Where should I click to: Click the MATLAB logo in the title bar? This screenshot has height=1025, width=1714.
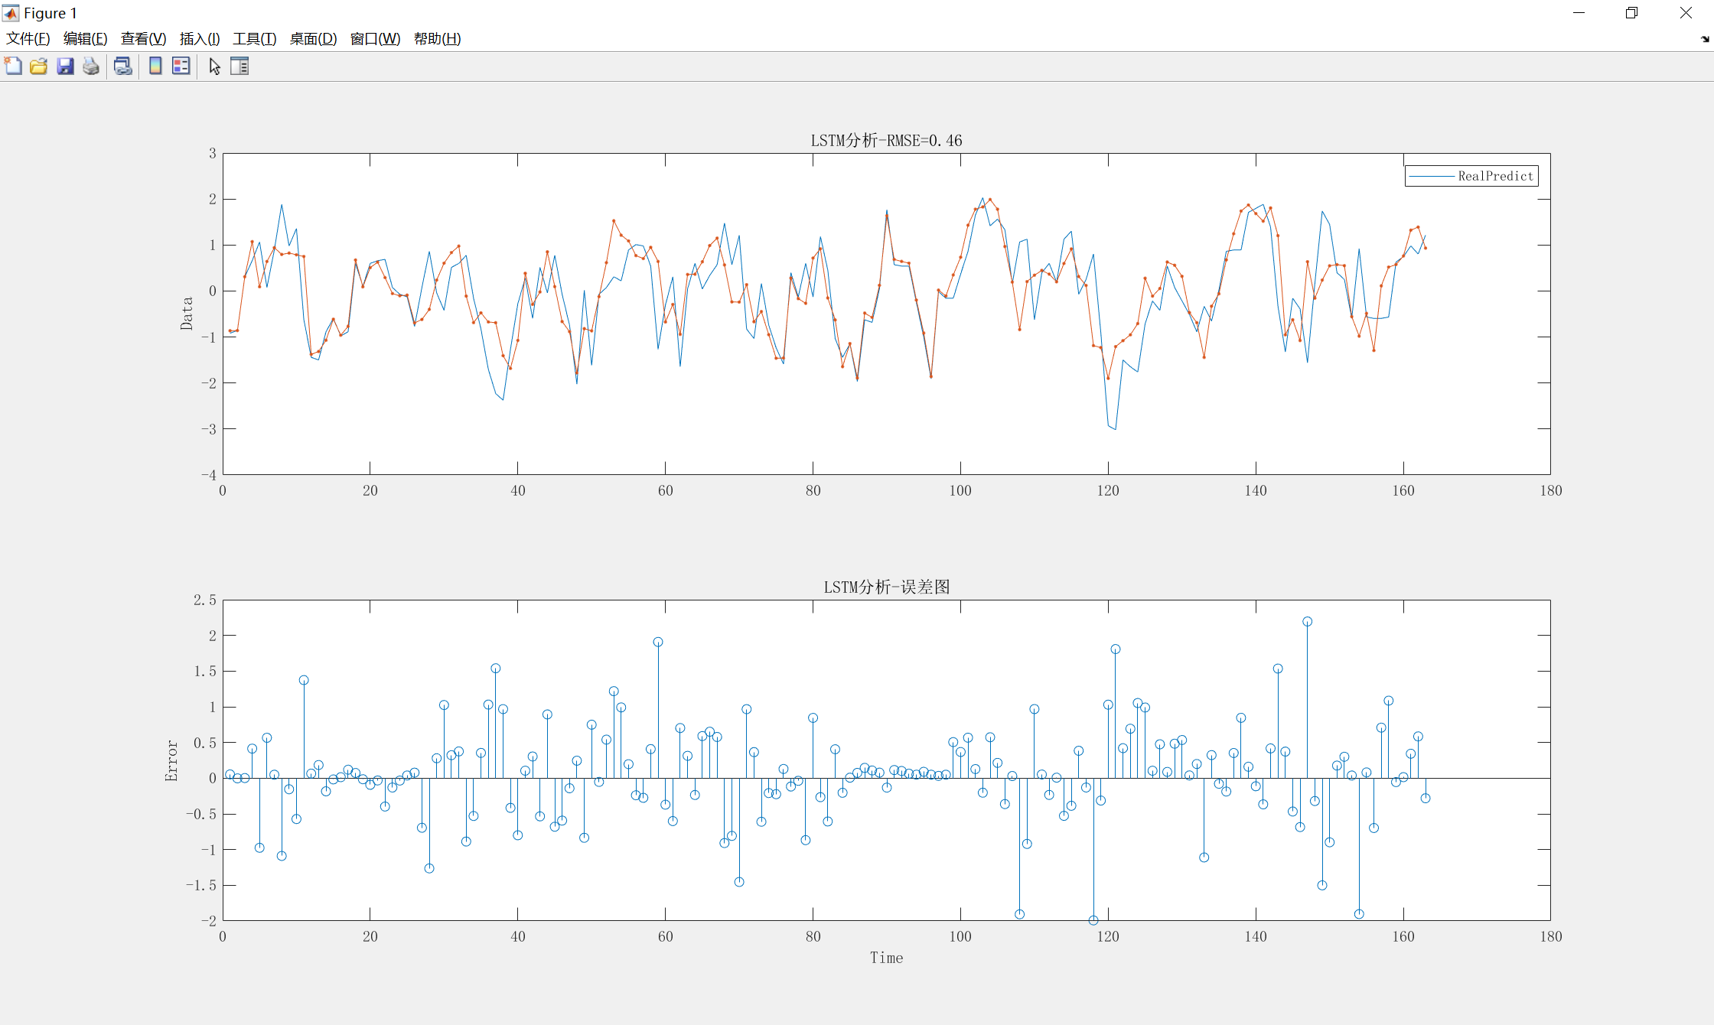coord(11,13)
